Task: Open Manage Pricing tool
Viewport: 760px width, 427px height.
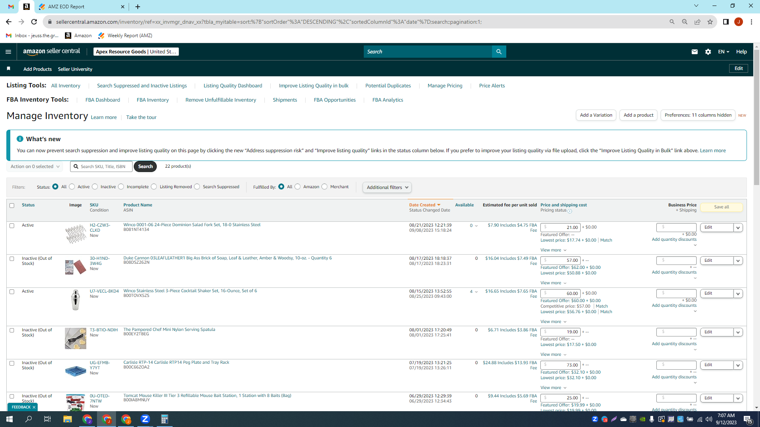Action: click(445, 86)
